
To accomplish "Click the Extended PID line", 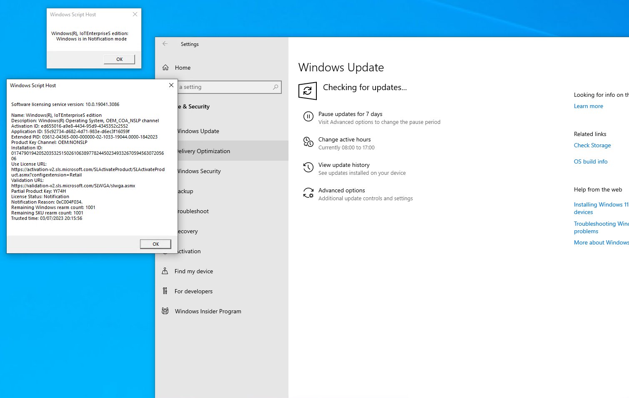I will (84, 137).
